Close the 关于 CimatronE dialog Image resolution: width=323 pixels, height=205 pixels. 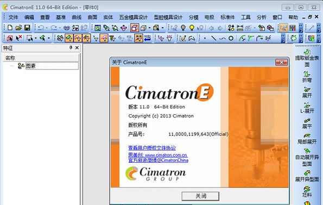pos(281,62)
